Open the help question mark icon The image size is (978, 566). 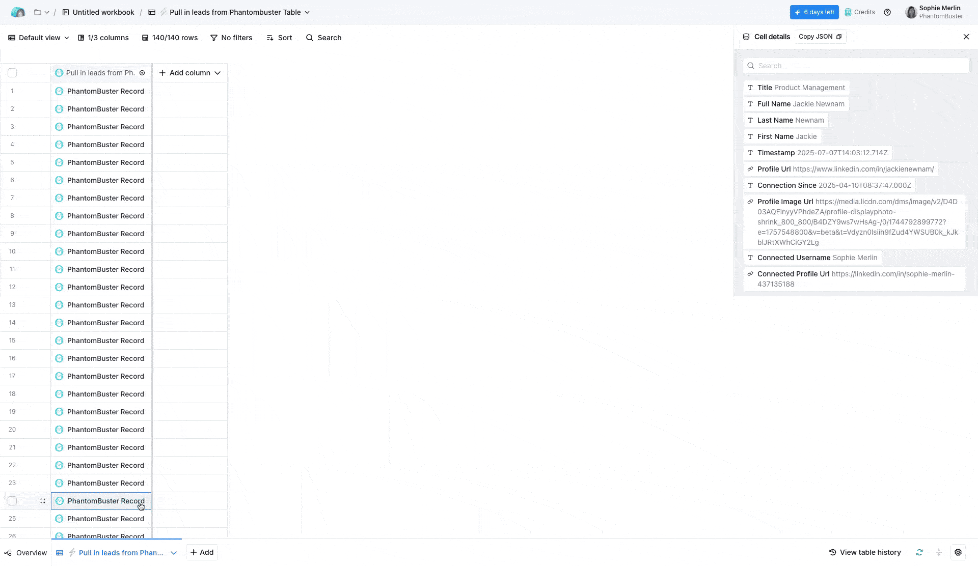pyautogui.click(x=887, y=12)
